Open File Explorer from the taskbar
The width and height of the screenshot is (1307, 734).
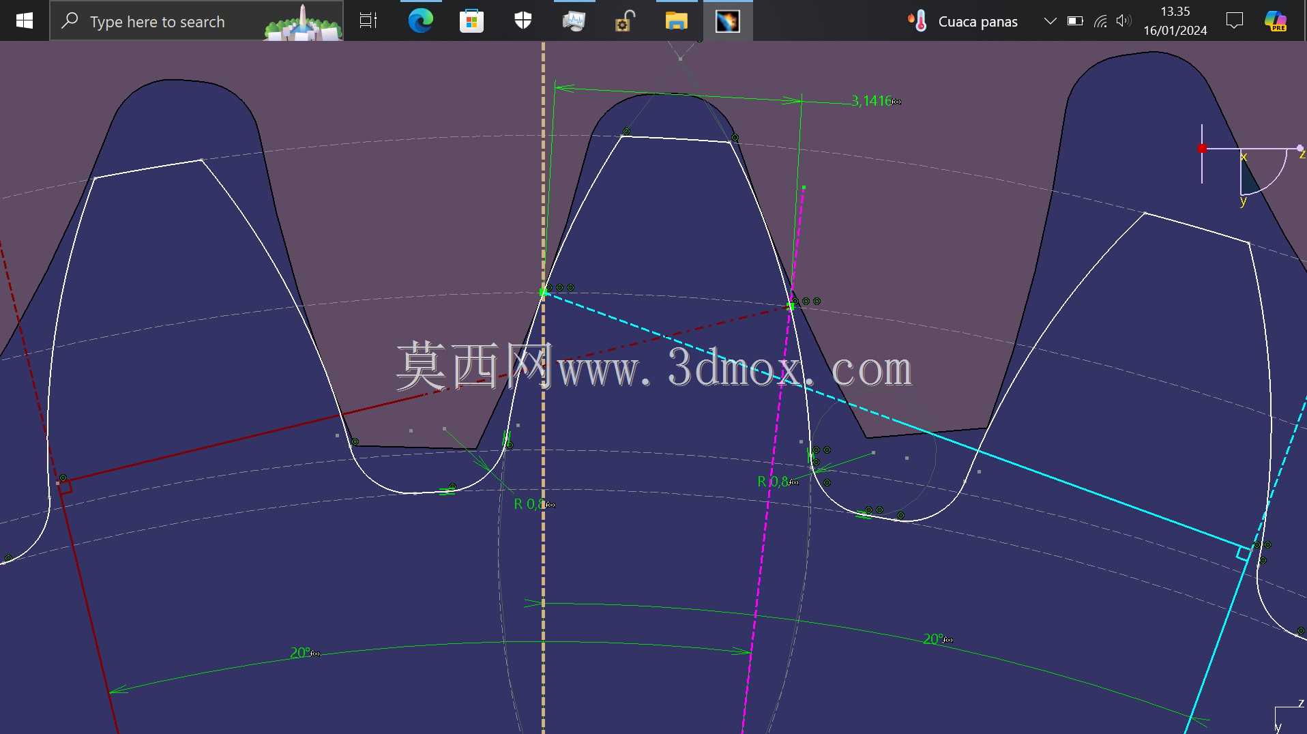tap(676, 20)
